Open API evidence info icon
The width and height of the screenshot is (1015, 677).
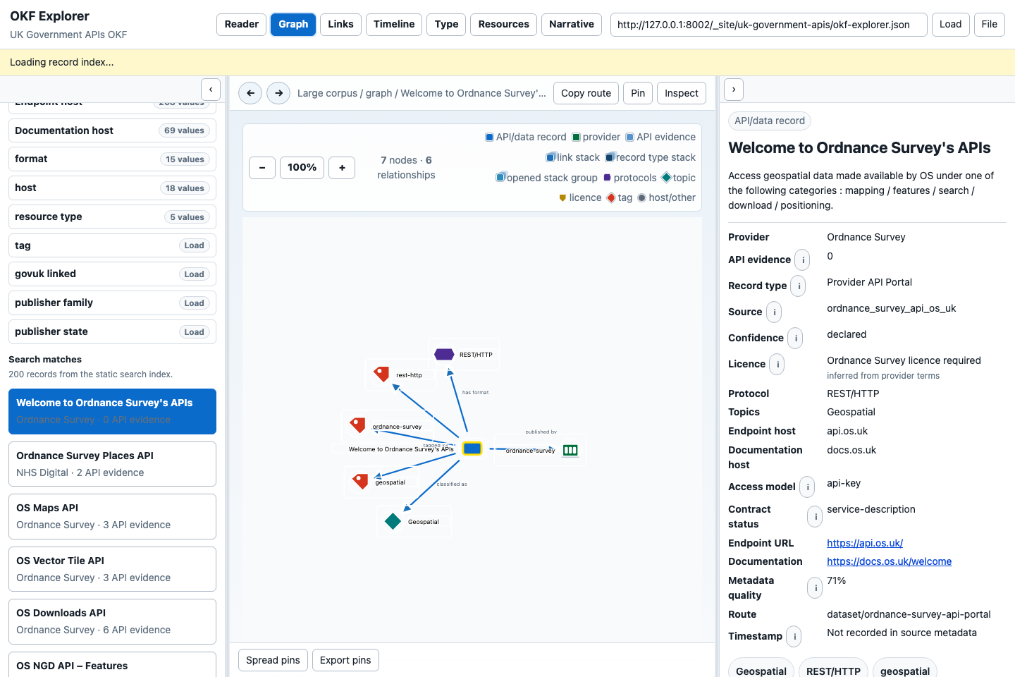(803, 260)
